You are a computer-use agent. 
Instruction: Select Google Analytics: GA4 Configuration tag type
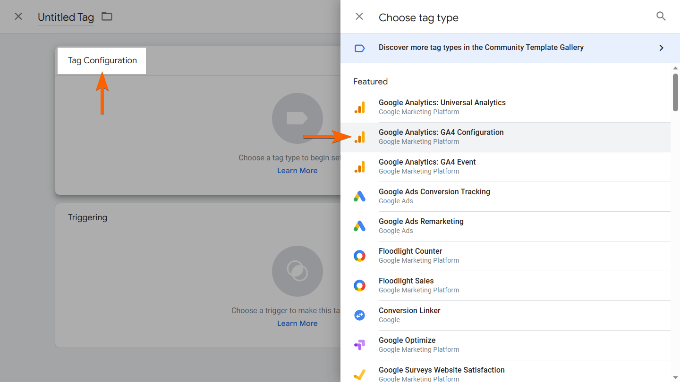pos(441,137)
